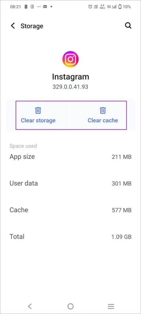Tap the trash icon above Clear storage
The image size is (141, 314).
pyautogui.click(x=38, y=110)
